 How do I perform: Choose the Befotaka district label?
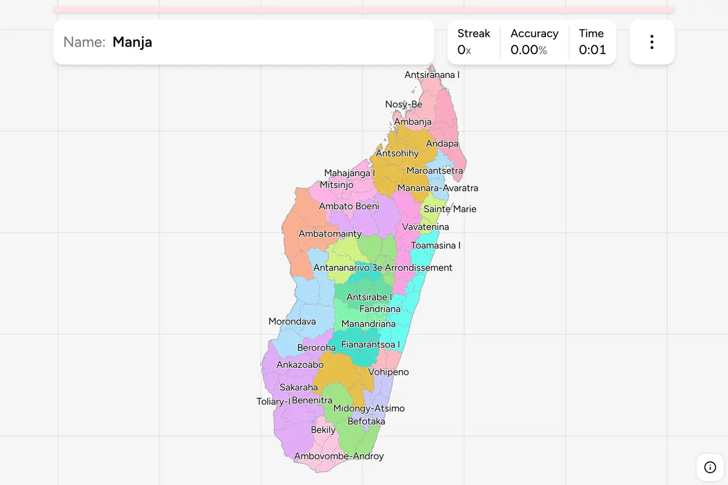tap(366, 421)
